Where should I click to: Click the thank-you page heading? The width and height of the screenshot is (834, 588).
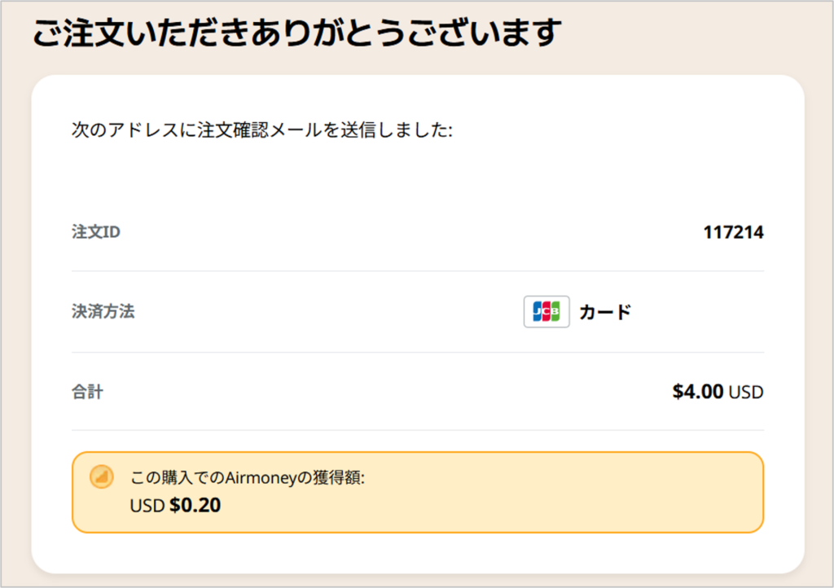pos(296,32)
